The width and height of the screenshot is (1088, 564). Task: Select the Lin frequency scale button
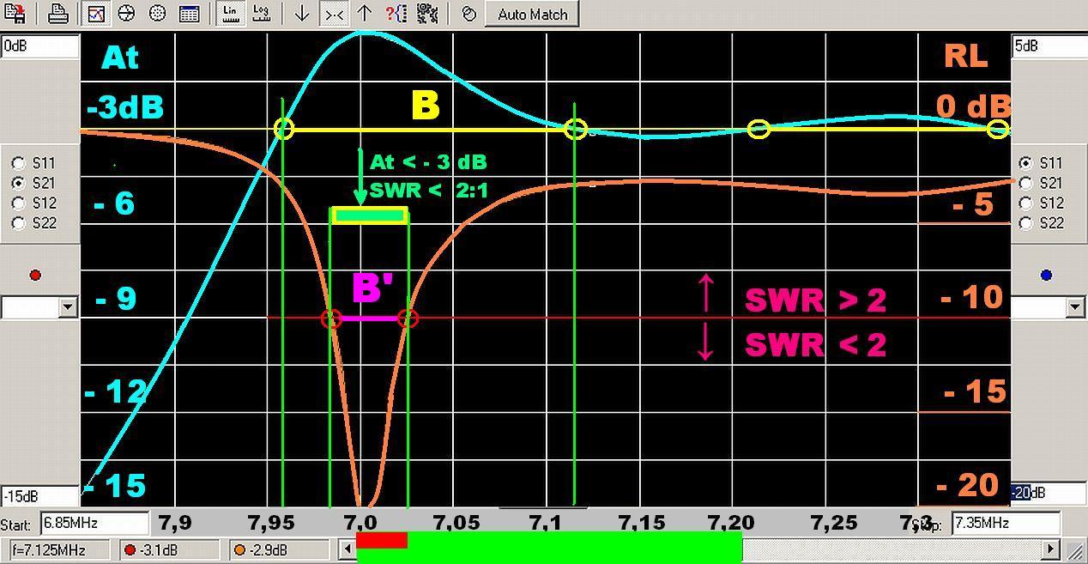tap(230, 14)
